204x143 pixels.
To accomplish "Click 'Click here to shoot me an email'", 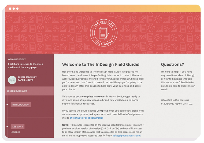I will [178, 88].
